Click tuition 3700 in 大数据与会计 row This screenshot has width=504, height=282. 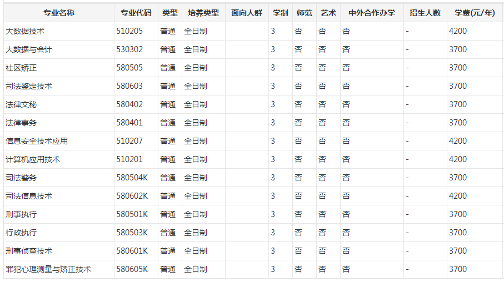click(458, 49)
